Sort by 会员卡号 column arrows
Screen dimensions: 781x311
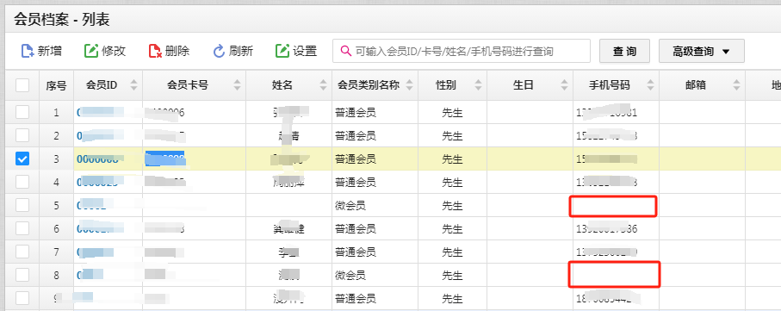[x=237, y=85]
